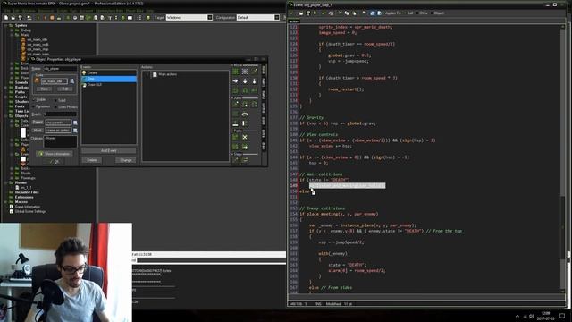Expand the Debug sprite group
572x322 pixels.
coord(12,30)
